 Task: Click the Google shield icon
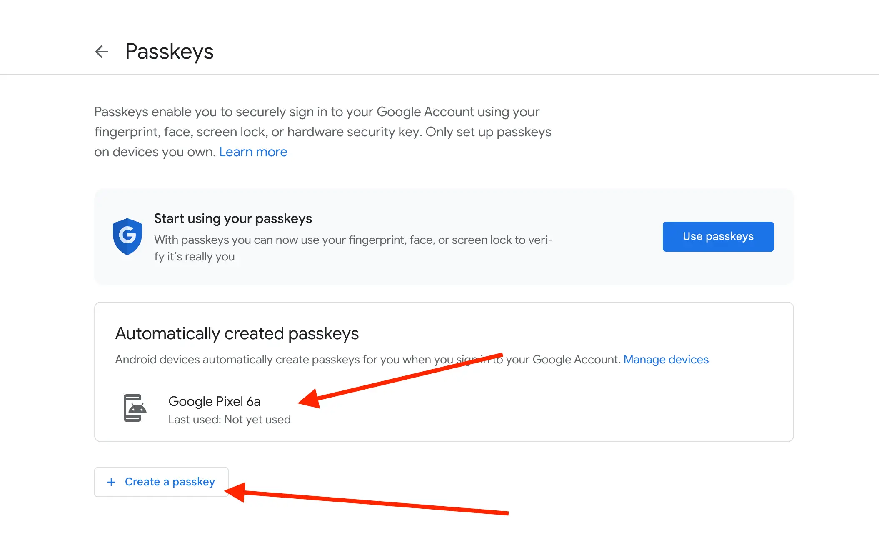point(127,236)
